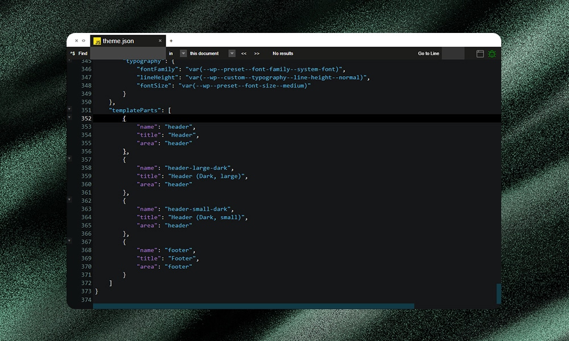Image resolution: width=569 pixels, height=341 pixels.
Task: Click the window layout icon beside the bug
Action: point(480,53)
